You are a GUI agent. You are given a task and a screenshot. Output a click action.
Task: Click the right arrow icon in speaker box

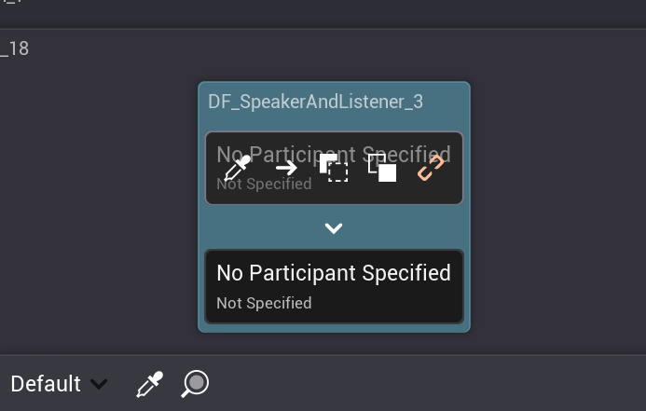[x=286, y=169]
